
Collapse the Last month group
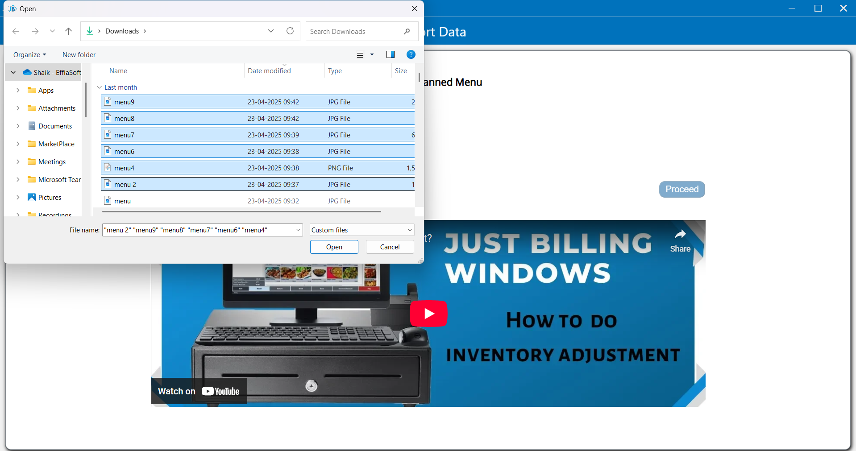pyautogui.click(x=99, y=87)
